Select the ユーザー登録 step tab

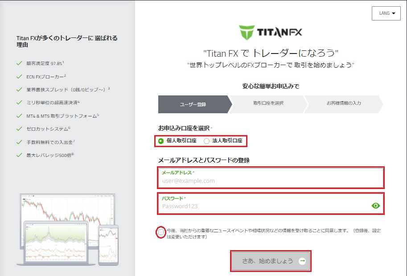tap(195, 104)
